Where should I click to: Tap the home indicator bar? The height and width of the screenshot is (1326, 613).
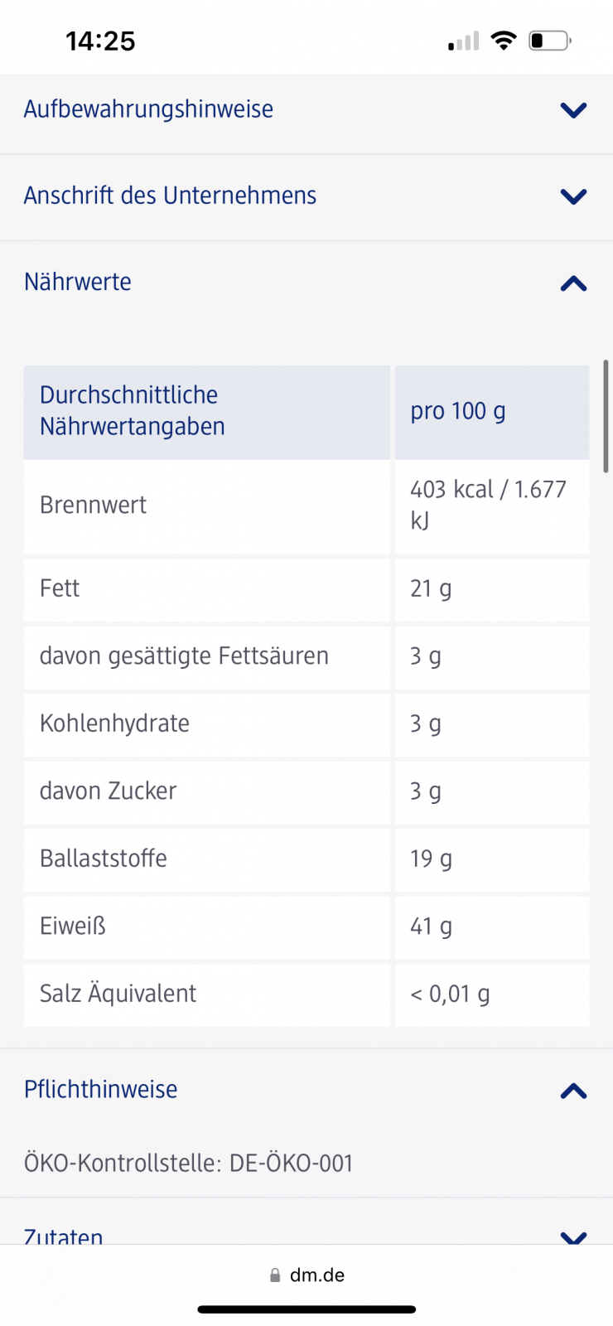pos(306,1309)
